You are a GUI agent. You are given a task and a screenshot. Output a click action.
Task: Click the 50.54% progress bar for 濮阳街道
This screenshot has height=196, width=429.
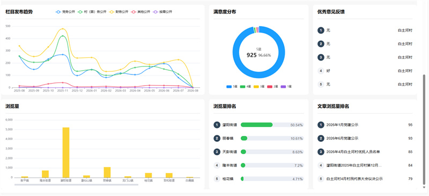272,125
